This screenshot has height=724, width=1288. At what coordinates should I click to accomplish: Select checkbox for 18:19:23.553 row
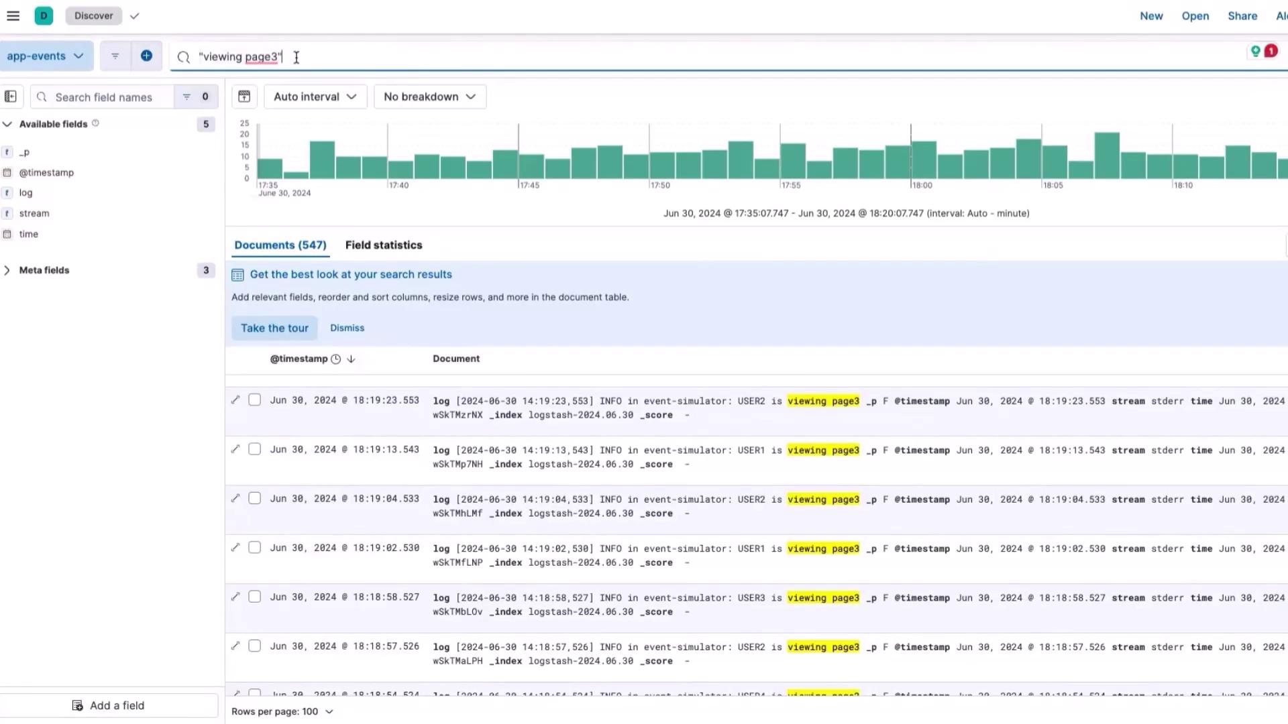click(254, 400)
